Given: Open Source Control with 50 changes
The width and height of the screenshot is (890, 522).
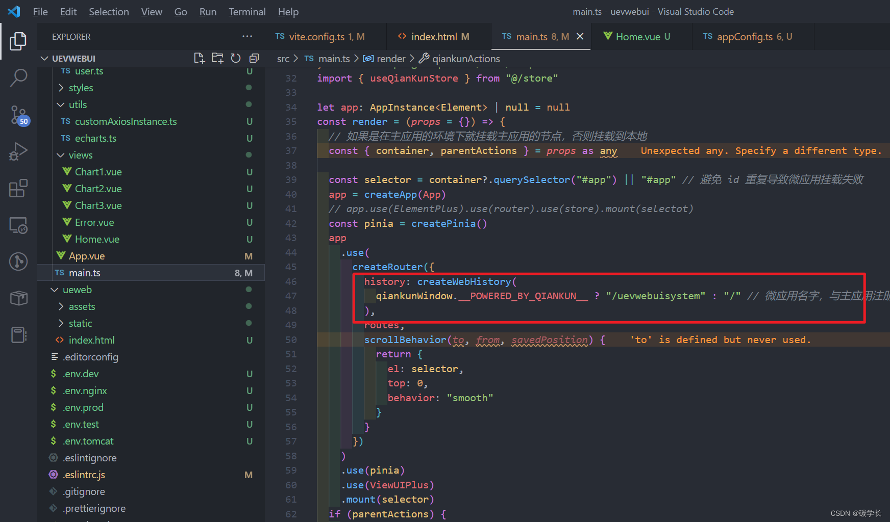Looking at the screenshot, I should [x=19, y=115].
